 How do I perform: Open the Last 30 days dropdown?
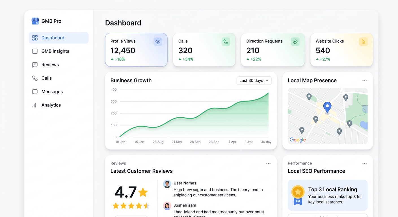tap(254, 81)
